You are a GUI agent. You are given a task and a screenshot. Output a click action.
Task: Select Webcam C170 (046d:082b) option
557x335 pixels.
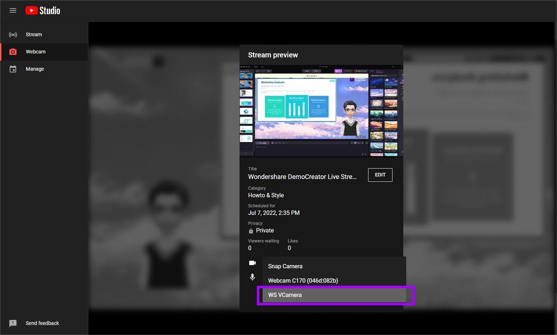pyautogui.click(x=334, y=280)
